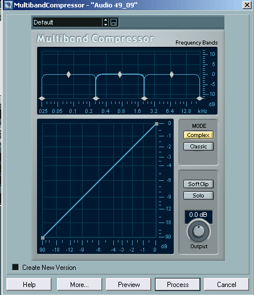Enable the Create New Version checkbox
Viewport: 254px width, 295px height.
[x=15, y=267]
